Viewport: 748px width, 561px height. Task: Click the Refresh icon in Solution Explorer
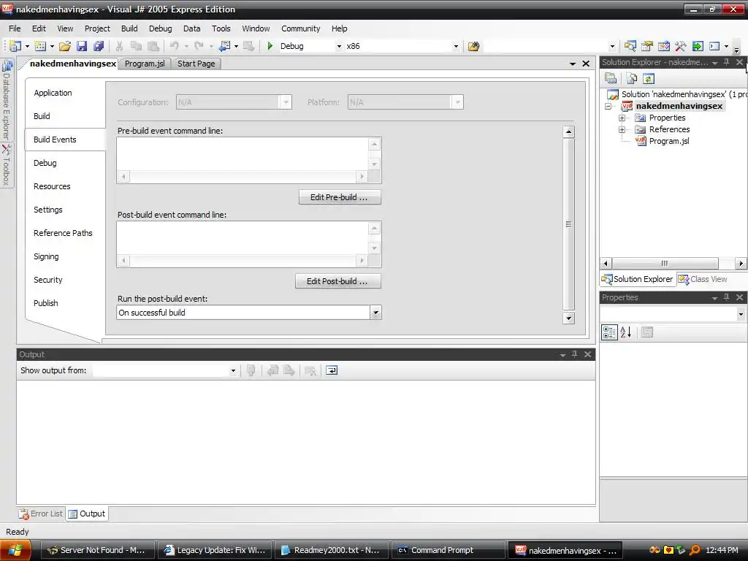[649, 78]
